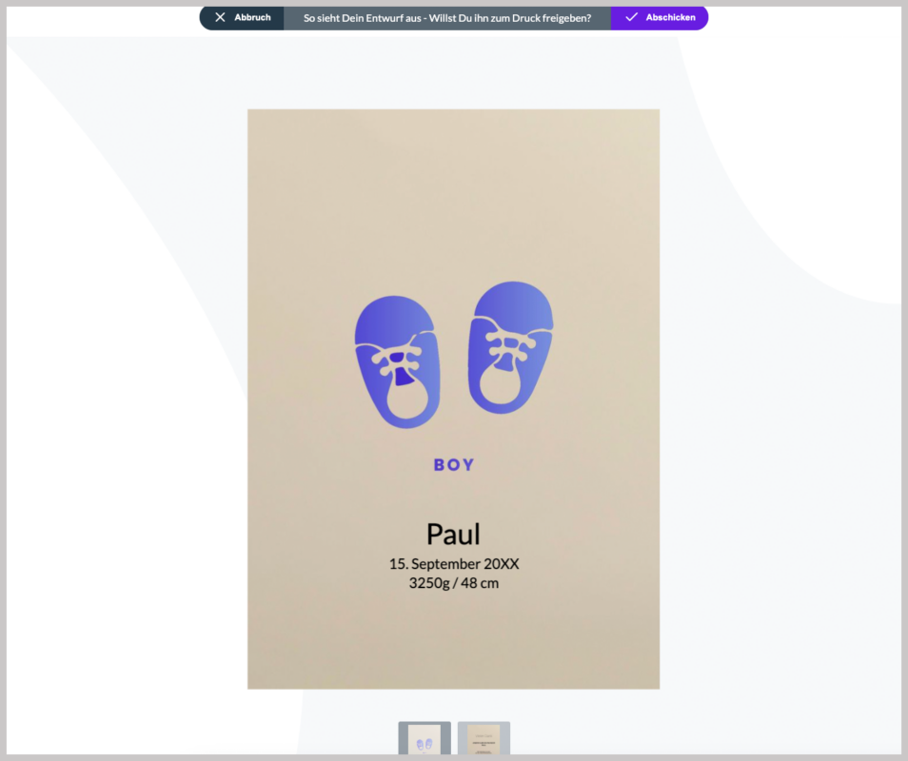908x761 pixels.
Task: Click the checkmark icon beside Abschicken
Action: 631,17
